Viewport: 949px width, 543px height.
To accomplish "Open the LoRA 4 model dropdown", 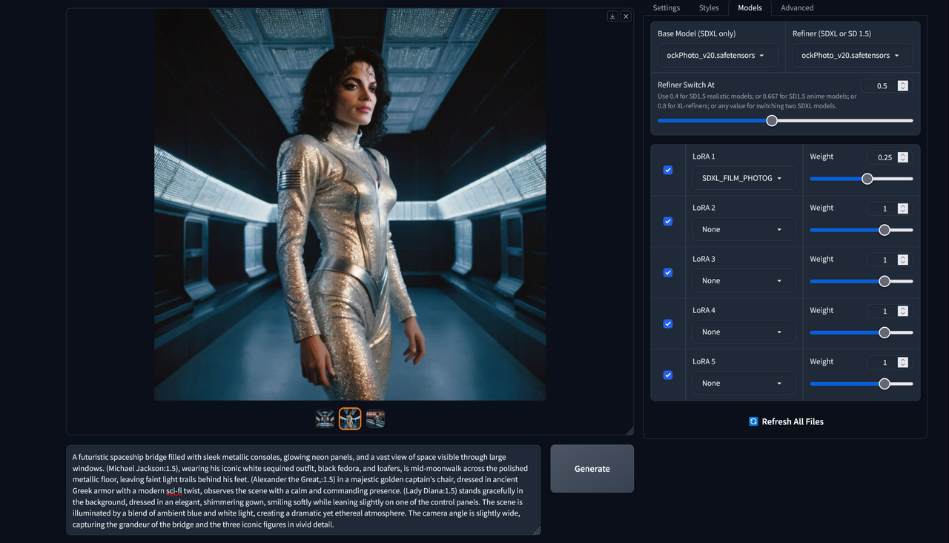I will click(x=744, y=332).
